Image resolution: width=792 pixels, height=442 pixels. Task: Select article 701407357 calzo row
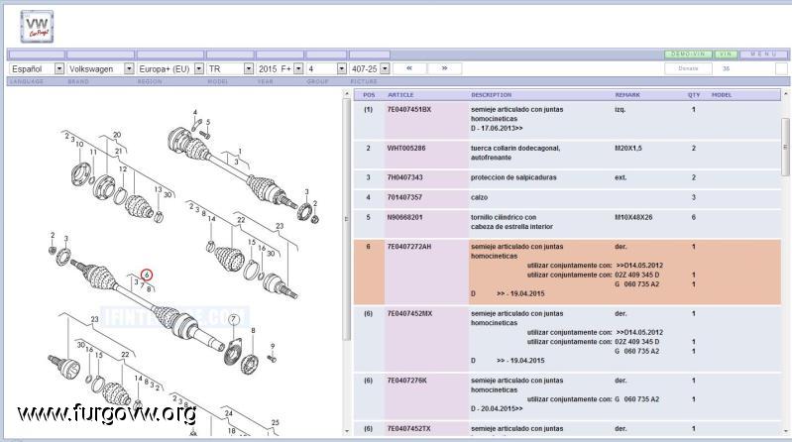point(567,198)
